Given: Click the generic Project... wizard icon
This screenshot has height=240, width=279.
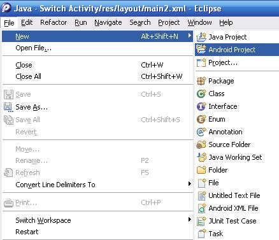Looking at the screenshot, I should (201, 62).
